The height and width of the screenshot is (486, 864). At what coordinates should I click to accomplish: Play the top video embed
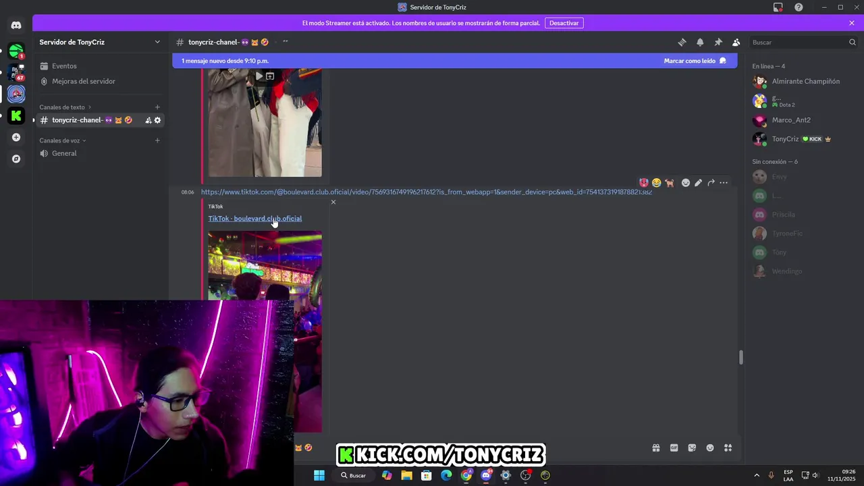(259, 76)
